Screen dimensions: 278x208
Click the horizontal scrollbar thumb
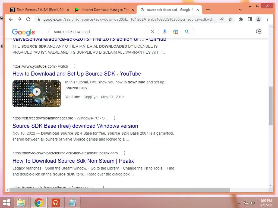120,190
